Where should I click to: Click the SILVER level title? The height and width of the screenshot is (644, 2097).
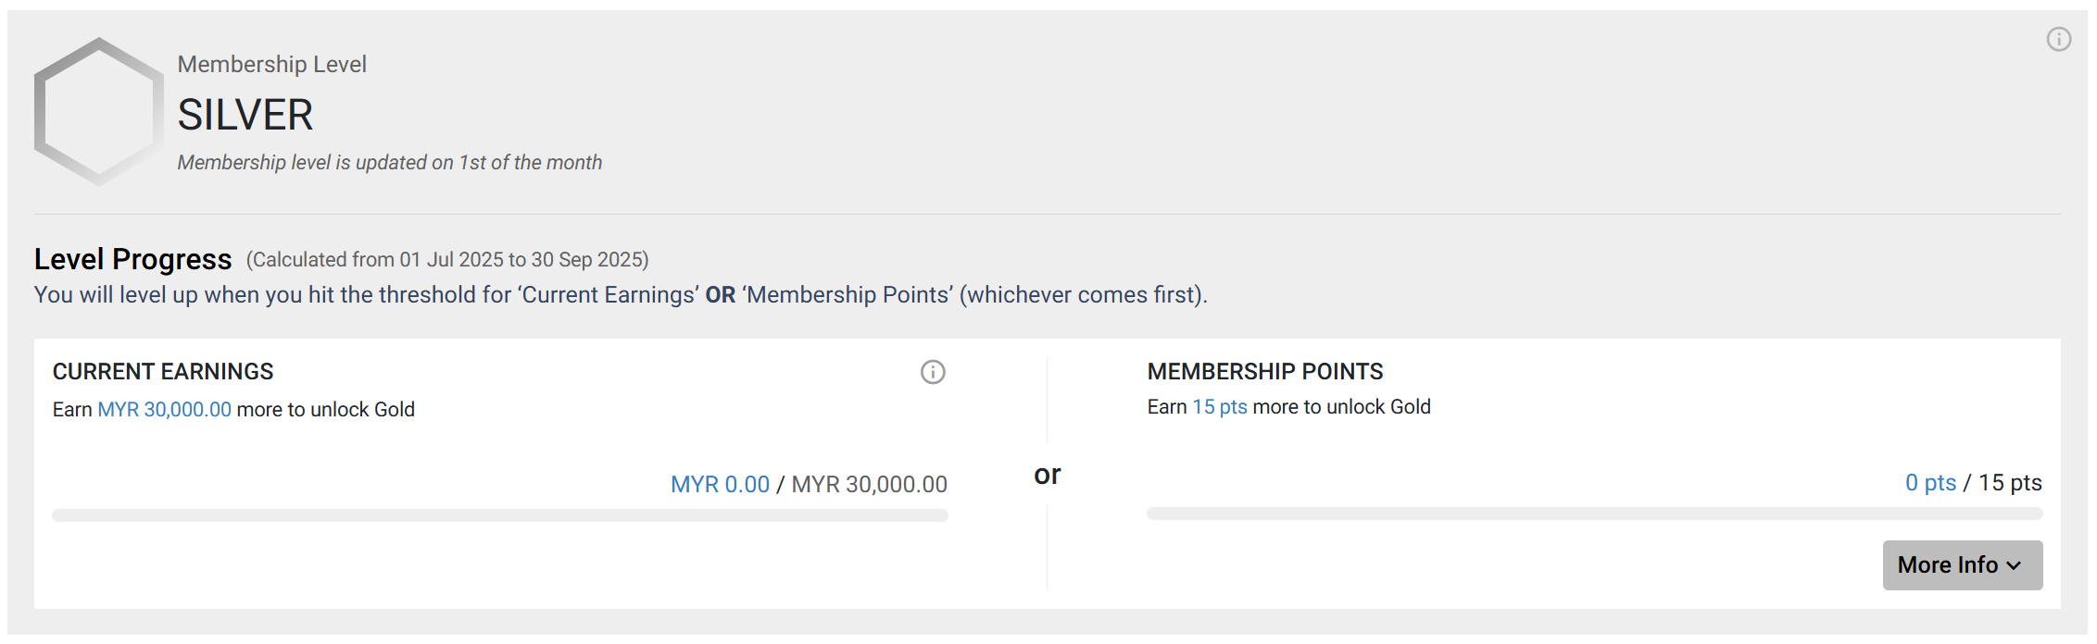(245, 115)
